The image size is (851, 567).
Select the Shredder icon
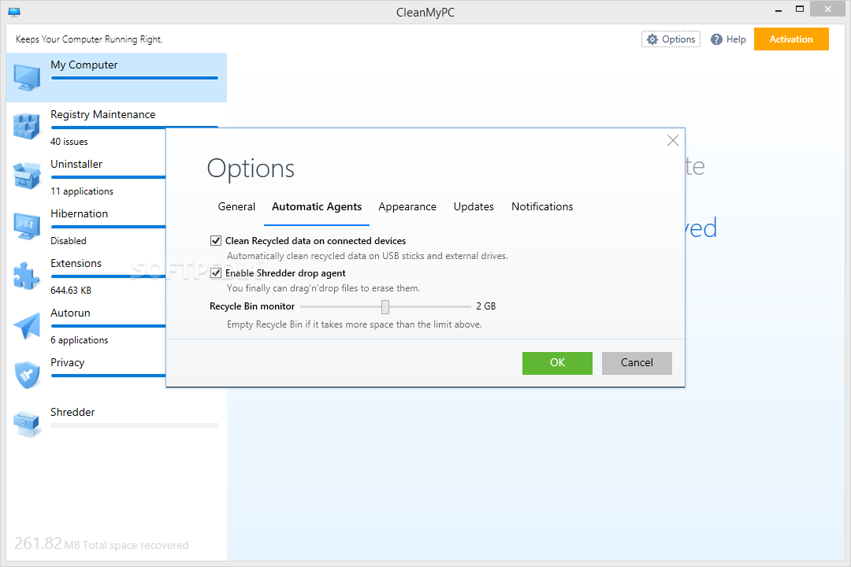pos(27,424)
